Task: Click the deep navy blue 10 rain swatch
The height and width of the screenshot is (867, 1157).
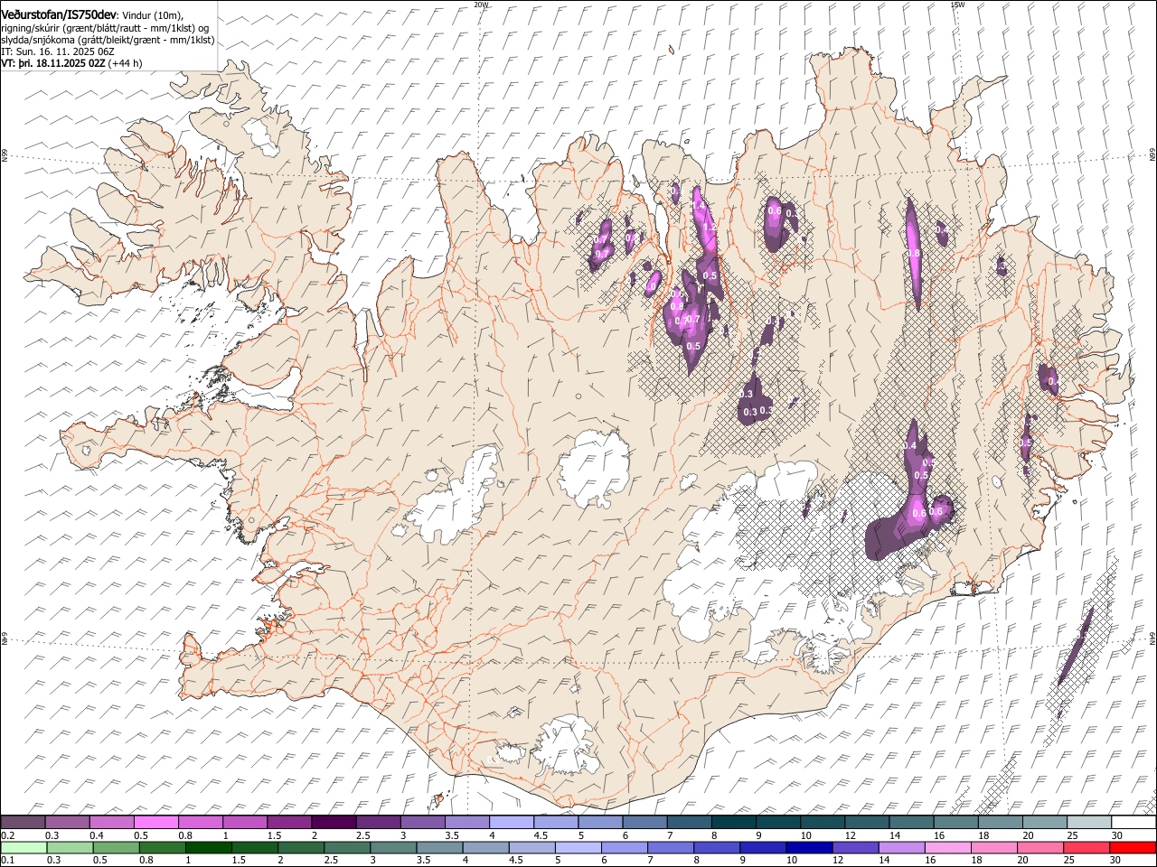Action: (x=808, y=848)
